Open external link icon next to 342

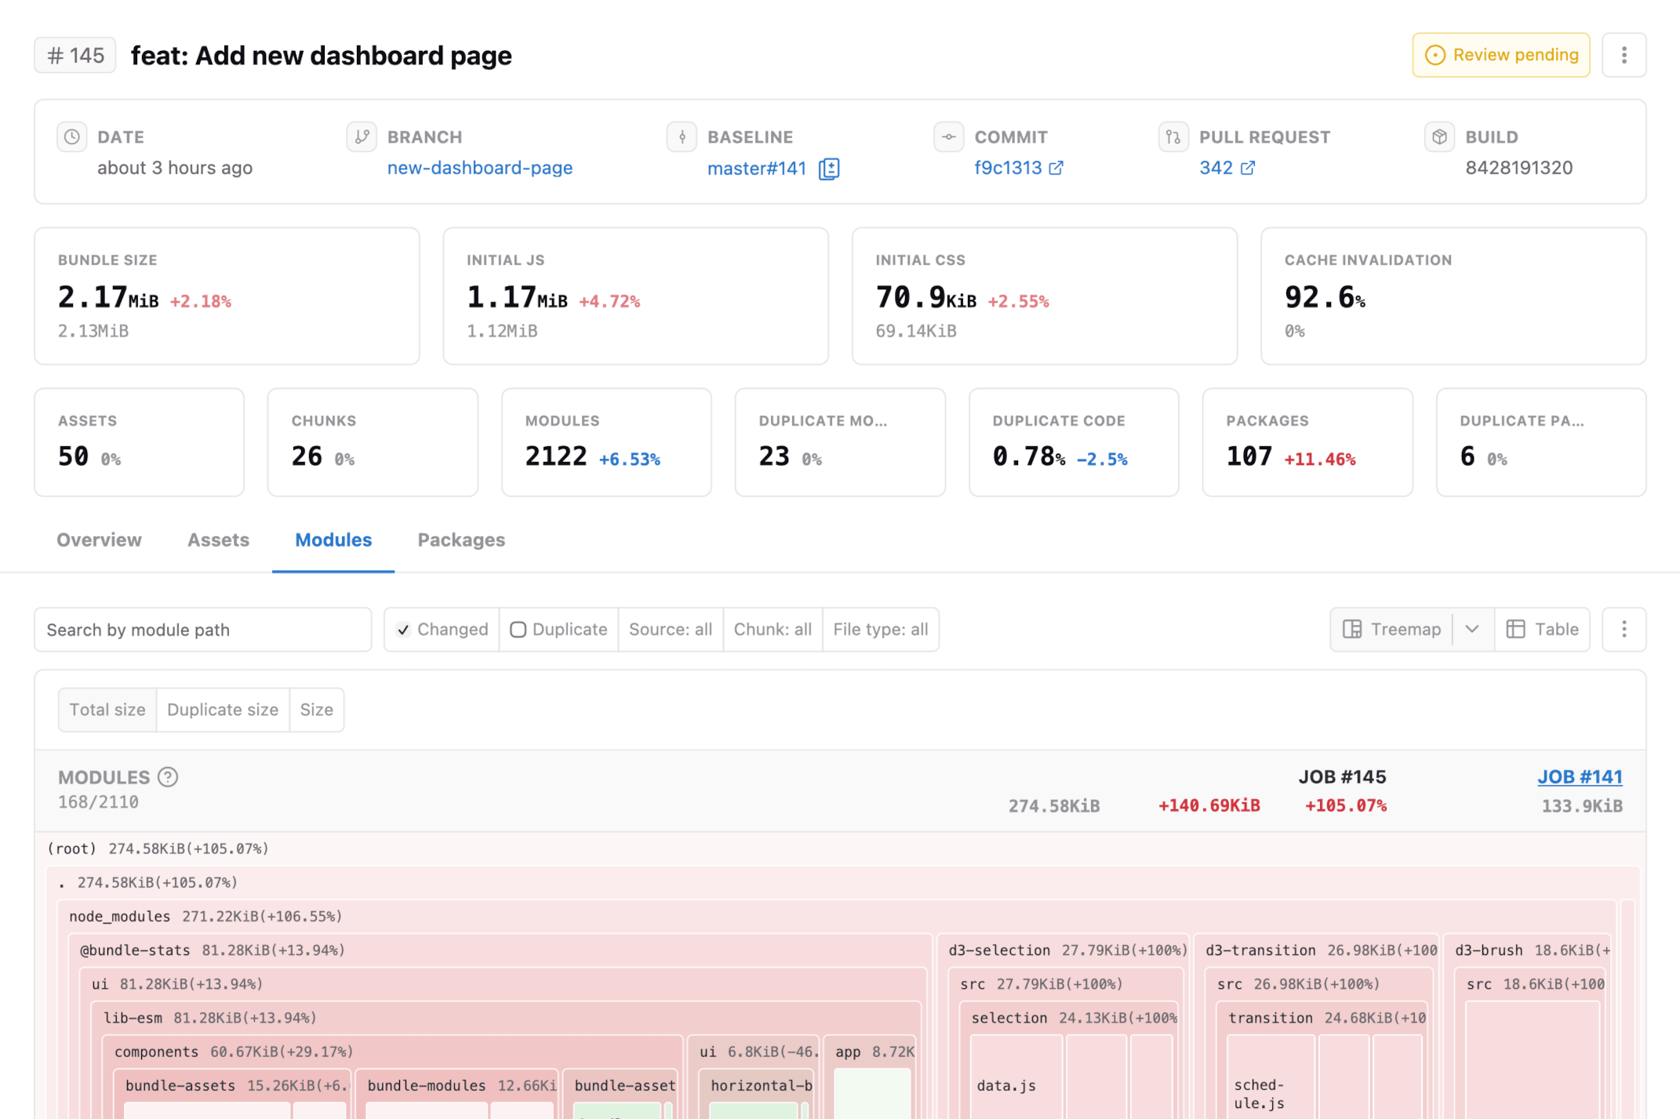click(1248, 168)
